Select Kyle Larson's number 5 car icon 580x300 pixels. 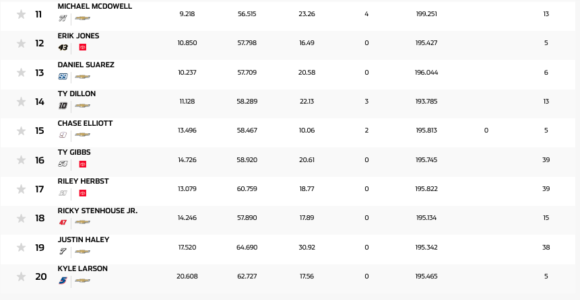coord(63,280)
